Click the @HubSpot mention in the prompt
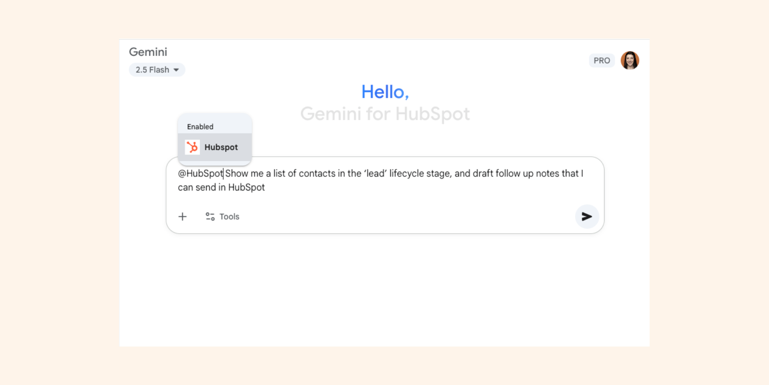The width and height of the screenshot is (769, 385). click(199, 173)
